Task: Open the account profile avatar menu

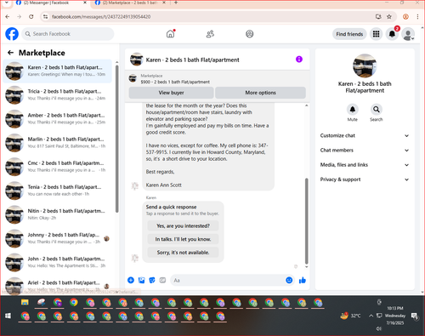Action: click(x=408, y=34)
